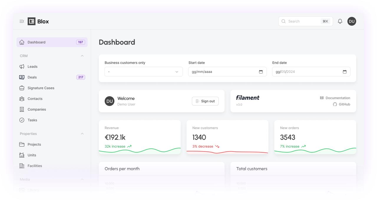Click the 1340 new customers value
Viewport: 377px width, 200px height.
pos(199,137)
